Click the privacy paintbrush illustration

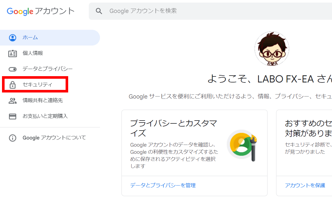(242, 145)
